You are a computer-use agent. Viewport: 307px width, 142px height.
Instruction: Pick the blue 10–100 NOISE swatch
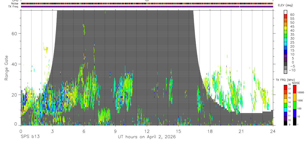coord(294,113)
